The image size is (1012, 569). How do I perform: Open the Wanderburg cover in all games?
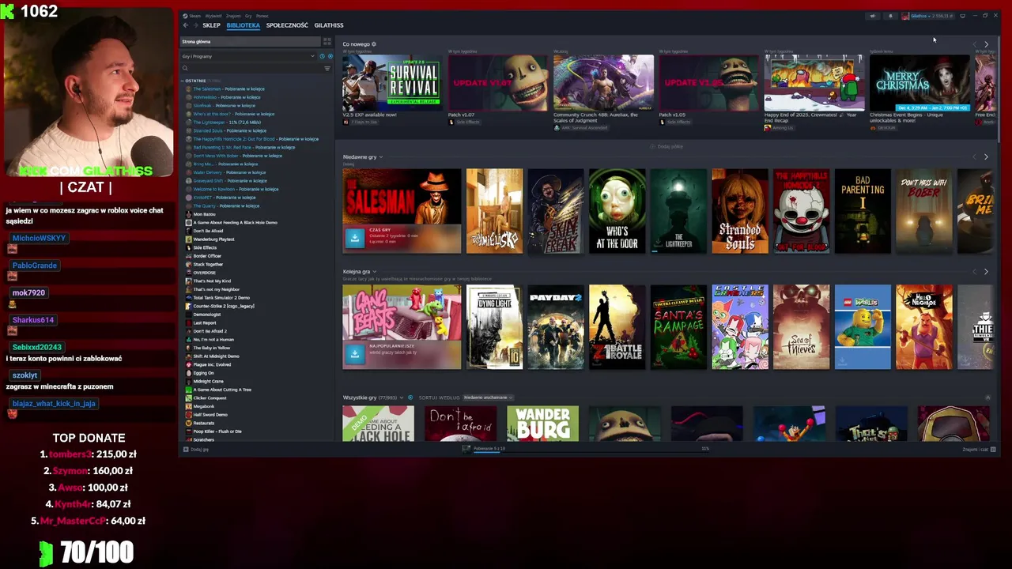pyautogui.click(x=542, y=424)
